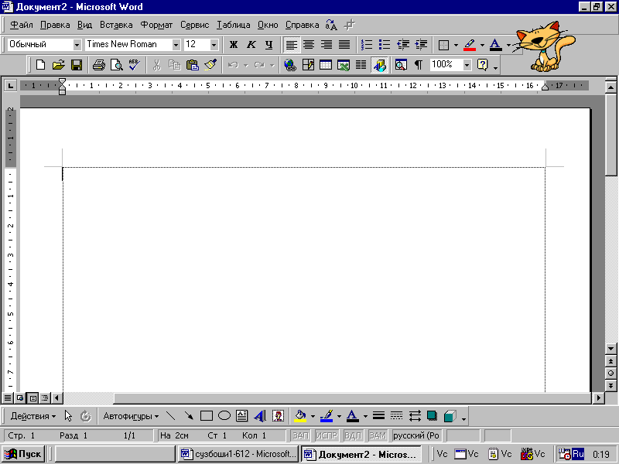Screen dimensions: 619x464
Task: Open the Таблица menu
Action: coord(234,25)
